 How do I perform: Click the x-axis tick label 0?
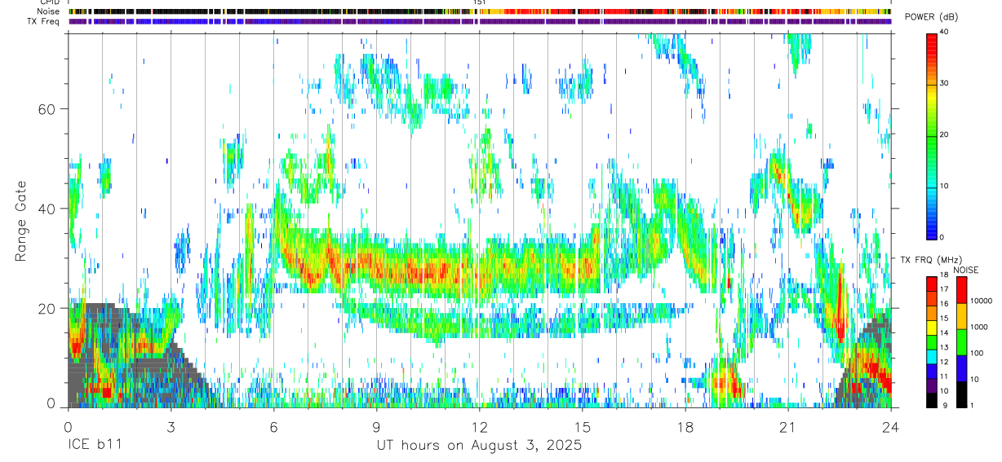[x=67, y=426]
